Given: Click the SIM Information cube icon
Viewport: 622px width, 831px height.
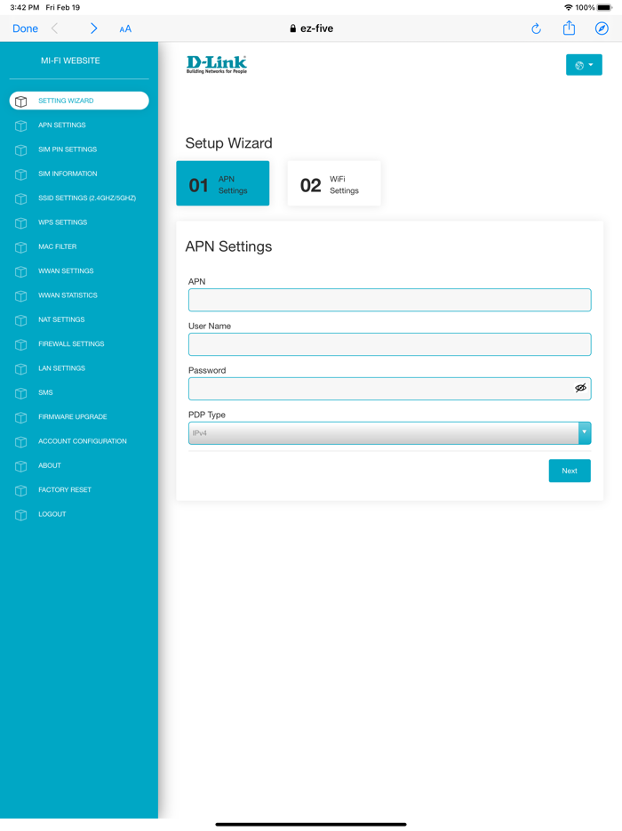Looking at the screenshot, I should click(20, 174).
